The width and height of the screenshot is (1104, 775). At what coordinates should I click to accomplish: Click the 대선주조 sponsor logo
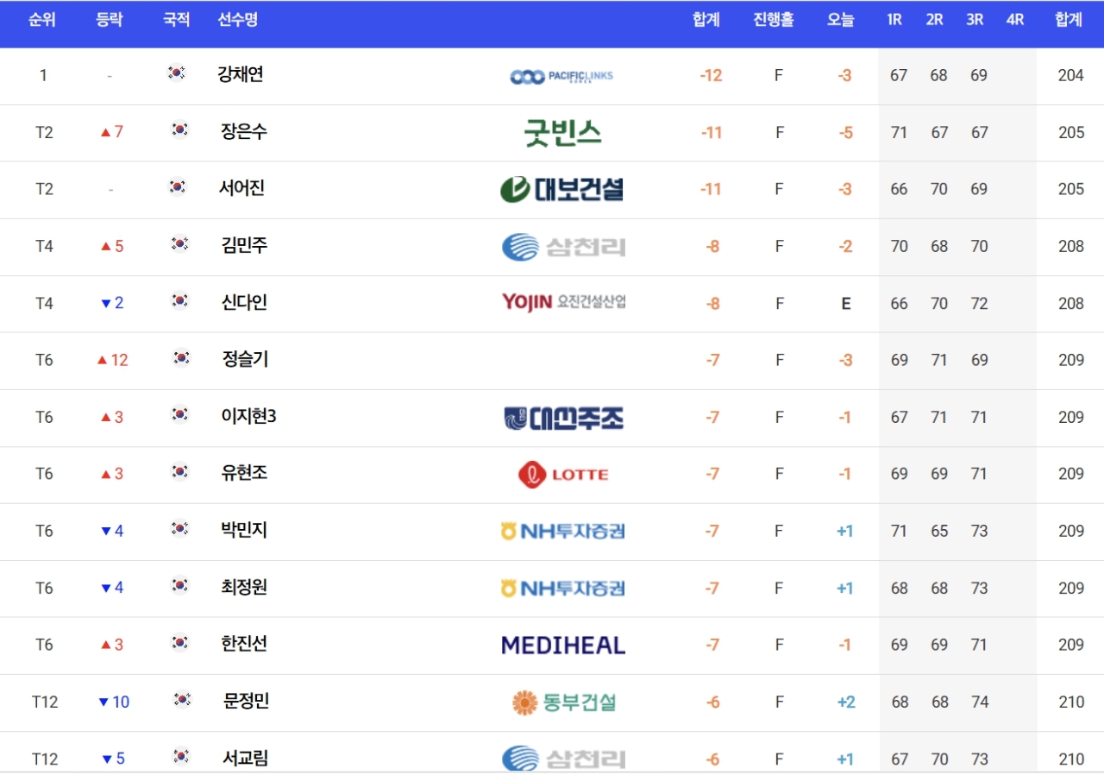563,418
